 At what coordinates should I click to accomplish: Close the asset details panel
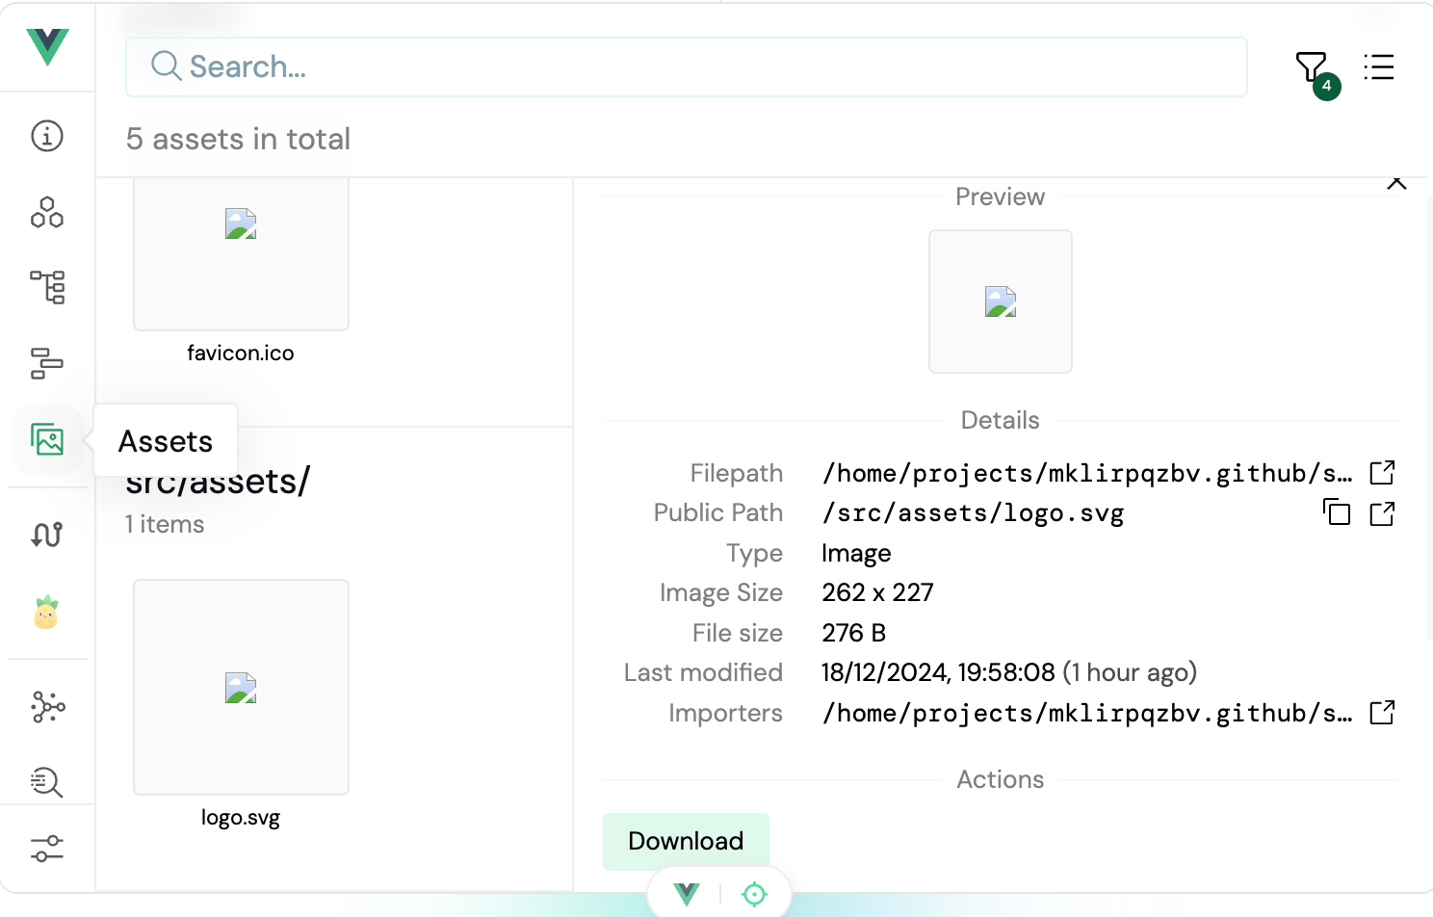(x=1396, y=183)
